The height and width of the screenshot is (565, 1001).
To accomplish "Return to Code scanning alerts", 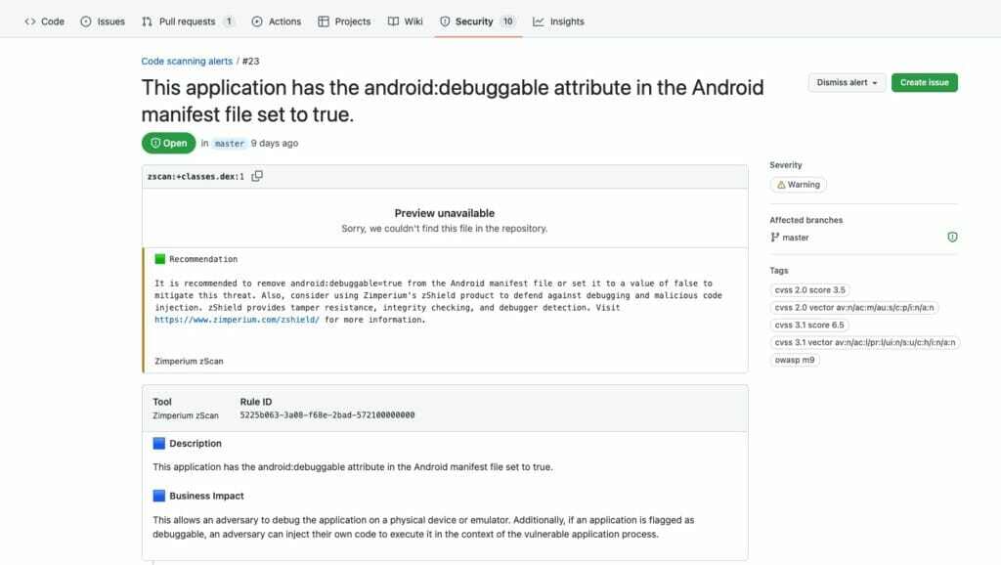I will pyautogui.click(x=186, y=61).
